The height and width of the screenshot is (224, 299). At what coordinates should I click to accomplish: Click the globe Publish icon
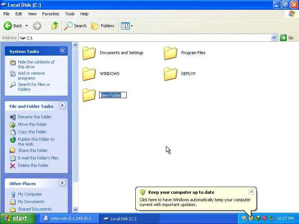13,140
